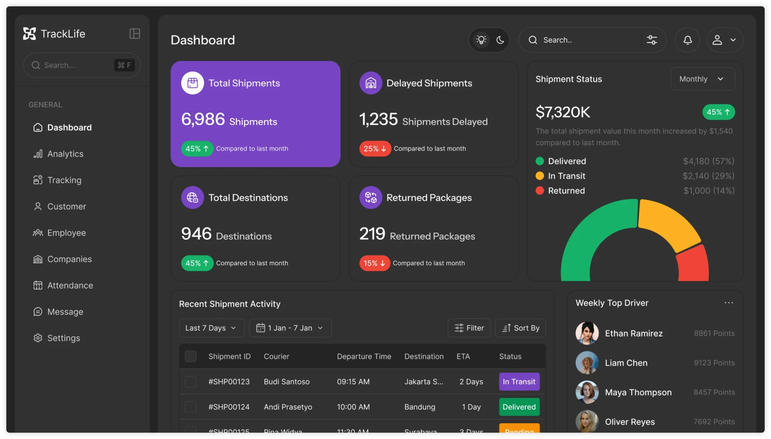771x439 pixels.
Task: Switch to light mode sun icon
Action: point(481,40)
